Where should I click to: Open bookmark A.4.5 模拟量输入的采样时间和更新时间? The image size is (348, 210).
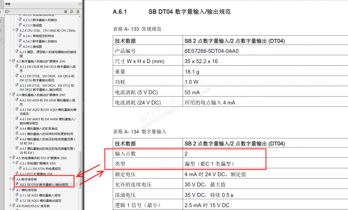coord(46,134)
